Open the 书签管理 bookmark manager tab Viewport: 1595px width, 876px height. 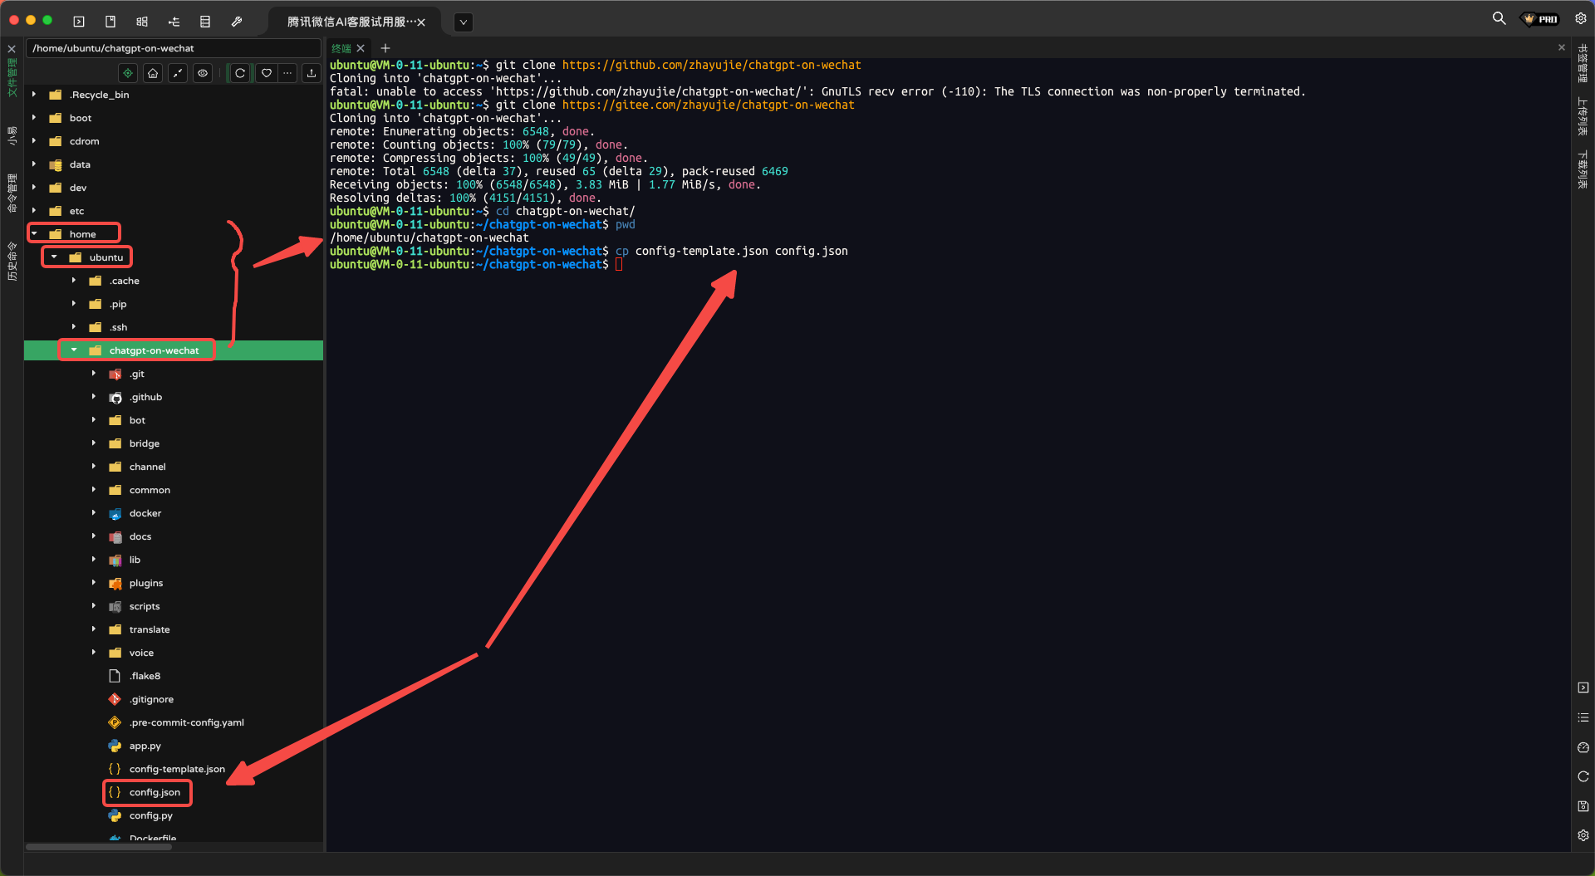click(1583, 64)
